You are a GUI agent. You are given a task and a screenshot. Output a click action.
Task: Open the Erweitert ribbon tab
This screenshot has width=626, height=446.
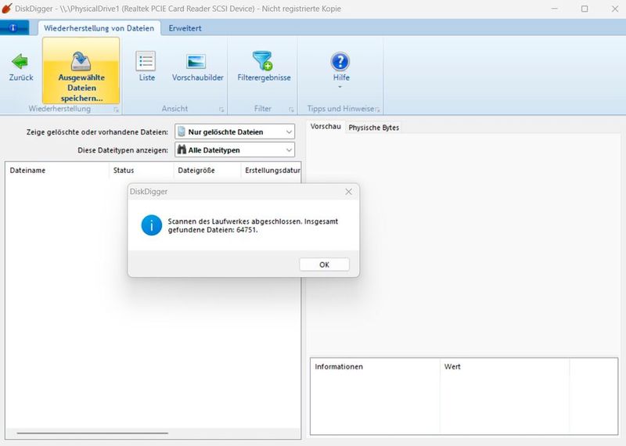tap(185, 28)
